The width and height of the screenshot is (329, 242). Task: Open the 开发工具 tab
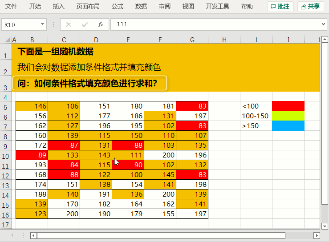(218, 7)
